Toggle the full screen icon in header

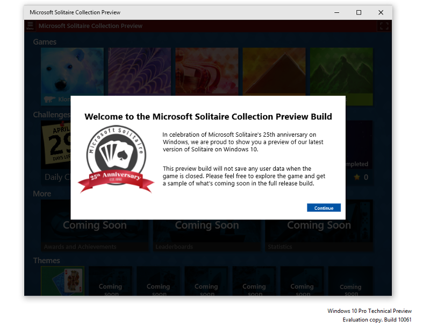tap(384, 26)
